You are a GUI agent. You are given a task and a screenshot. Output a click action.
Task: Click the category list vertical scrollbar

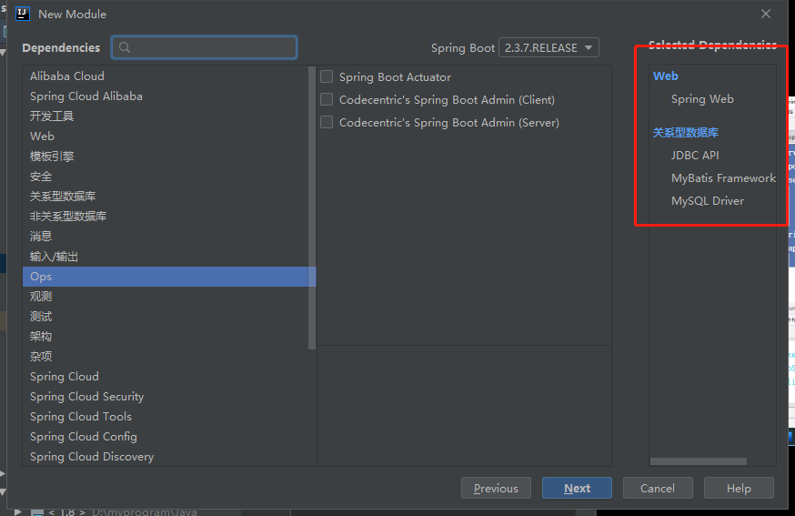tap(312, 208)
